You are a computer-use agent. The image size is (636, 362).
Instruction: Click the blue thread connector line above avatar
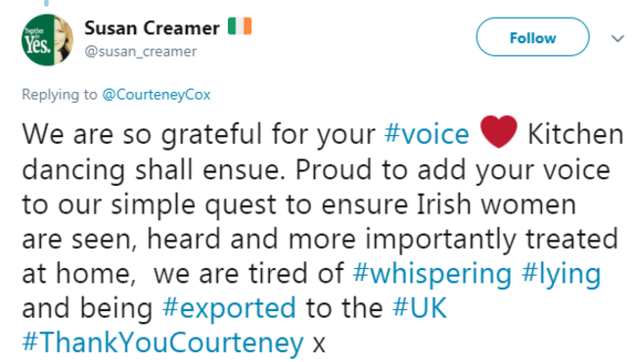47,2
